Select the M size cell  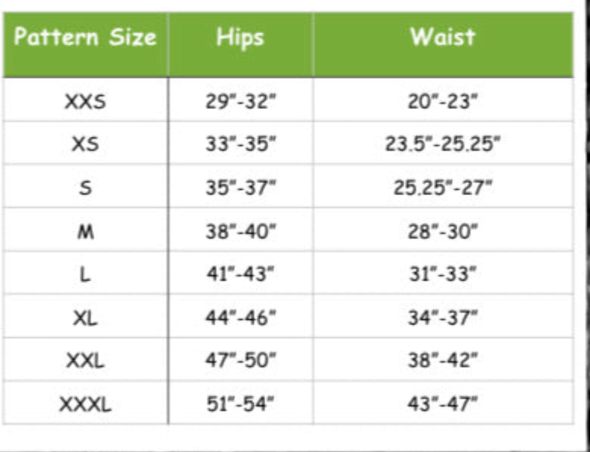point(86,232)
